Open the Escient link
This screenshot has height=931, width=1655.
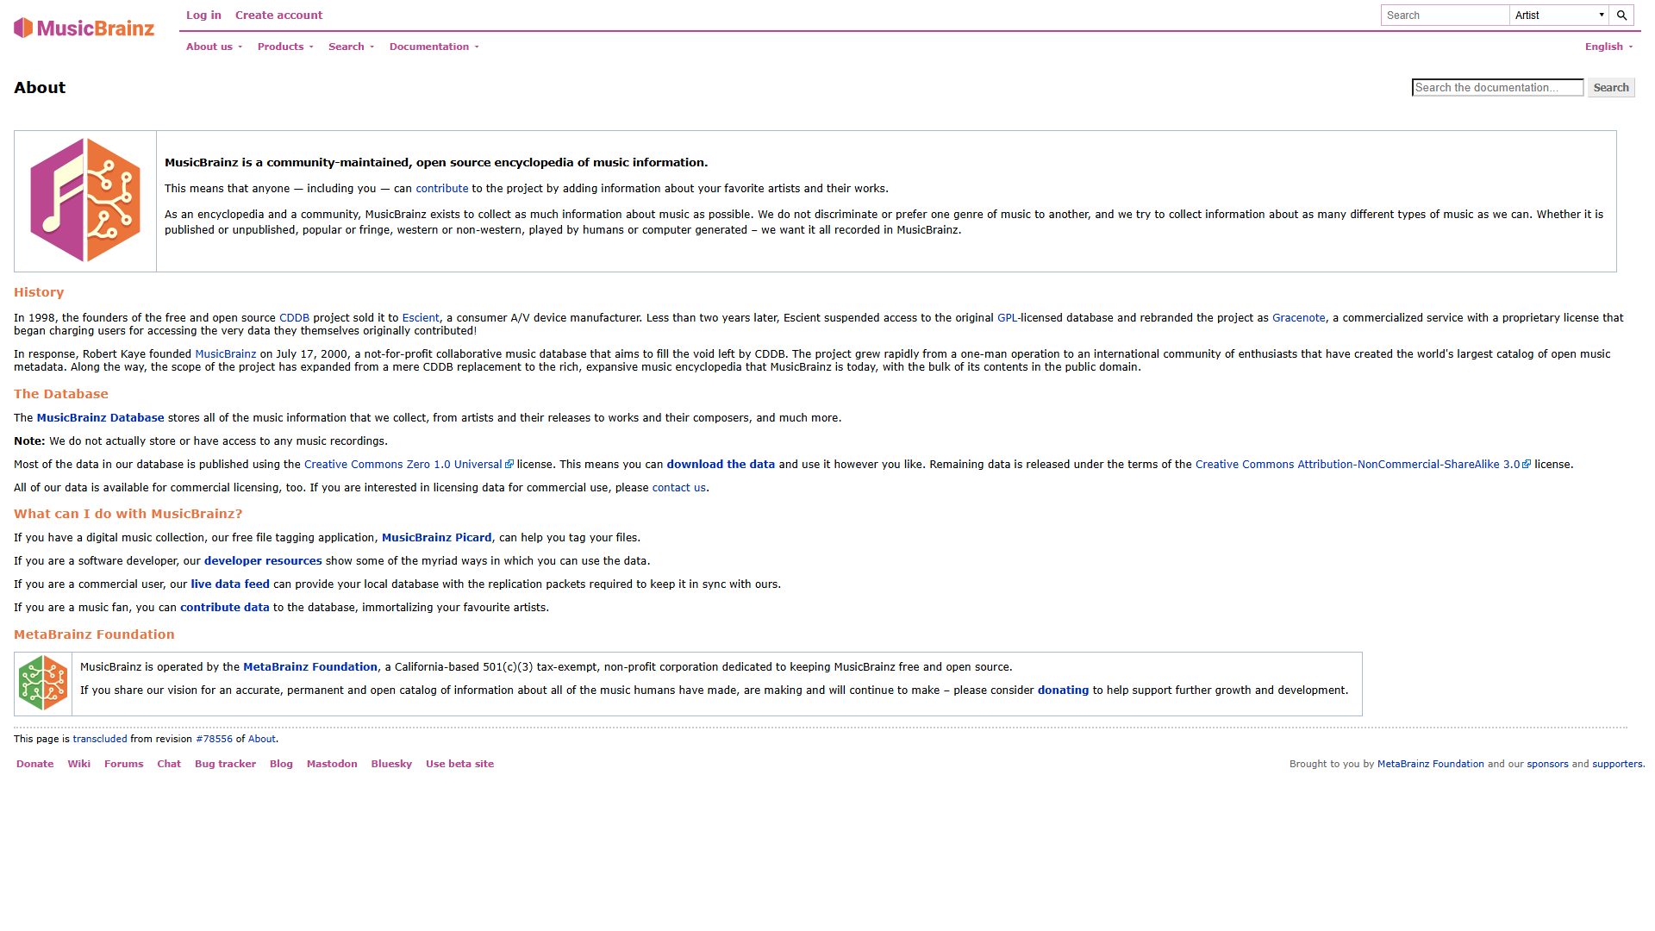pyautogui.click(x=421, y=318)
